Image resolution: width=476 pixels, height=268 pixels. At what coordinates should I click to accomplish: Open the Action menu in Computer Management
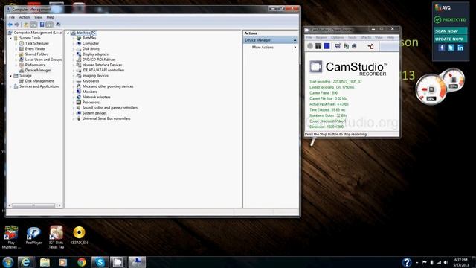(x=25, y=17)
